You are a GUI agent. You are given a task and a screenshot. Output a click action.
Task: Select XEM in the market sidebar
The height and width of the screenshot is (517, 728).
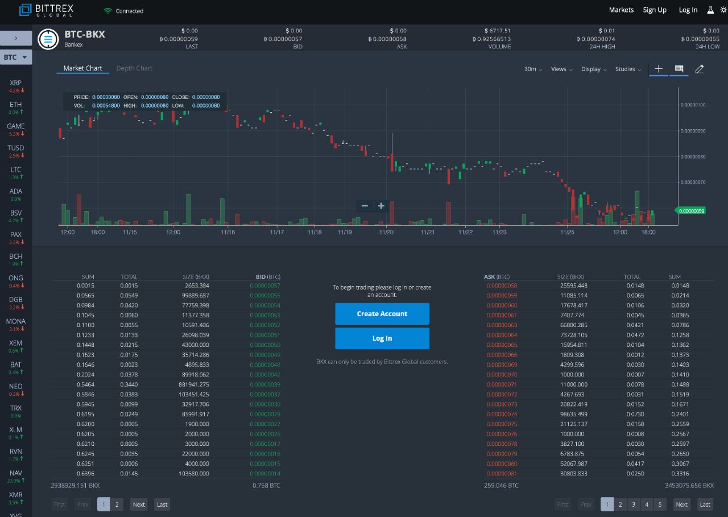[x=16, y=346]
